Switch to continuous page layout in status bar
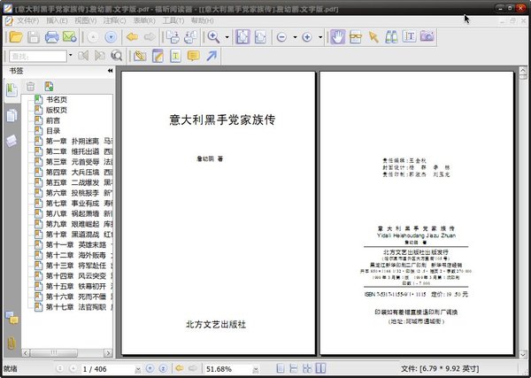This screenshot has width=531, height=378. point(294,368)
